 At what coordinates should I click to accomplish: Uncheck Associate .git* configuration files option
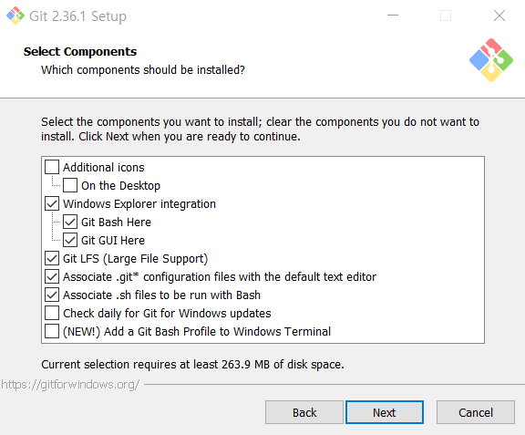(x=52, y=276)
